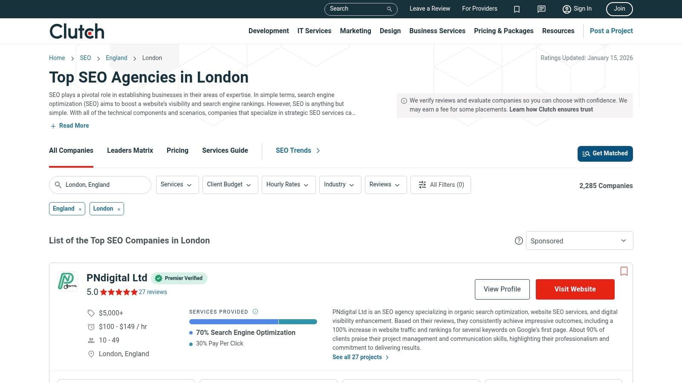The height and width of the screenshot is (383, 682).
Task: Open the Services filter dropdown
Action: 177,185
